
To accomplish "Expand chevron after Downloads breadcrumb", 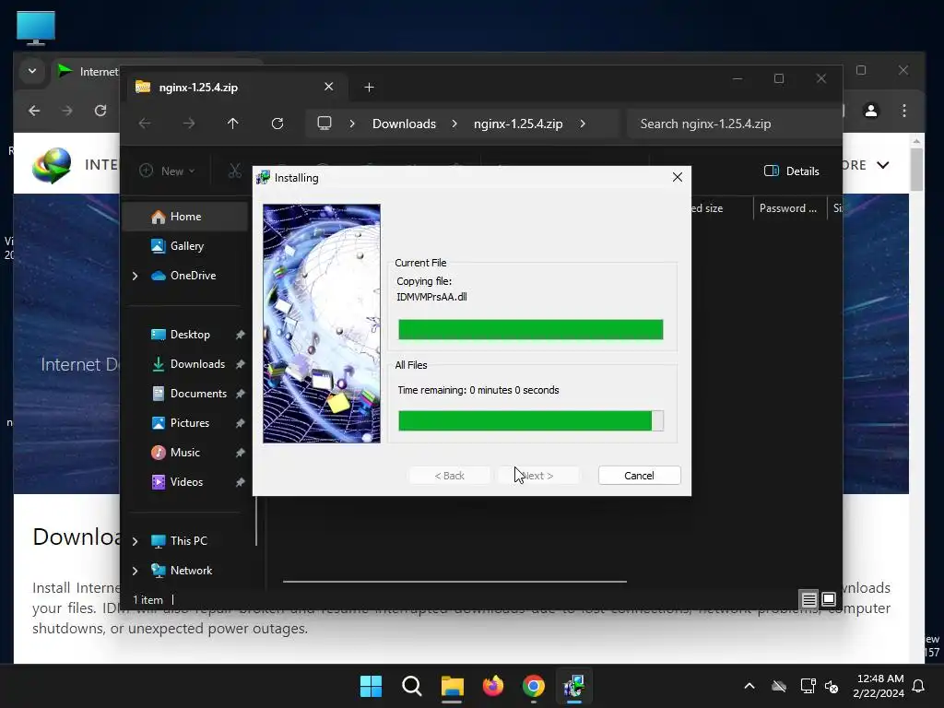I will 454,124.
